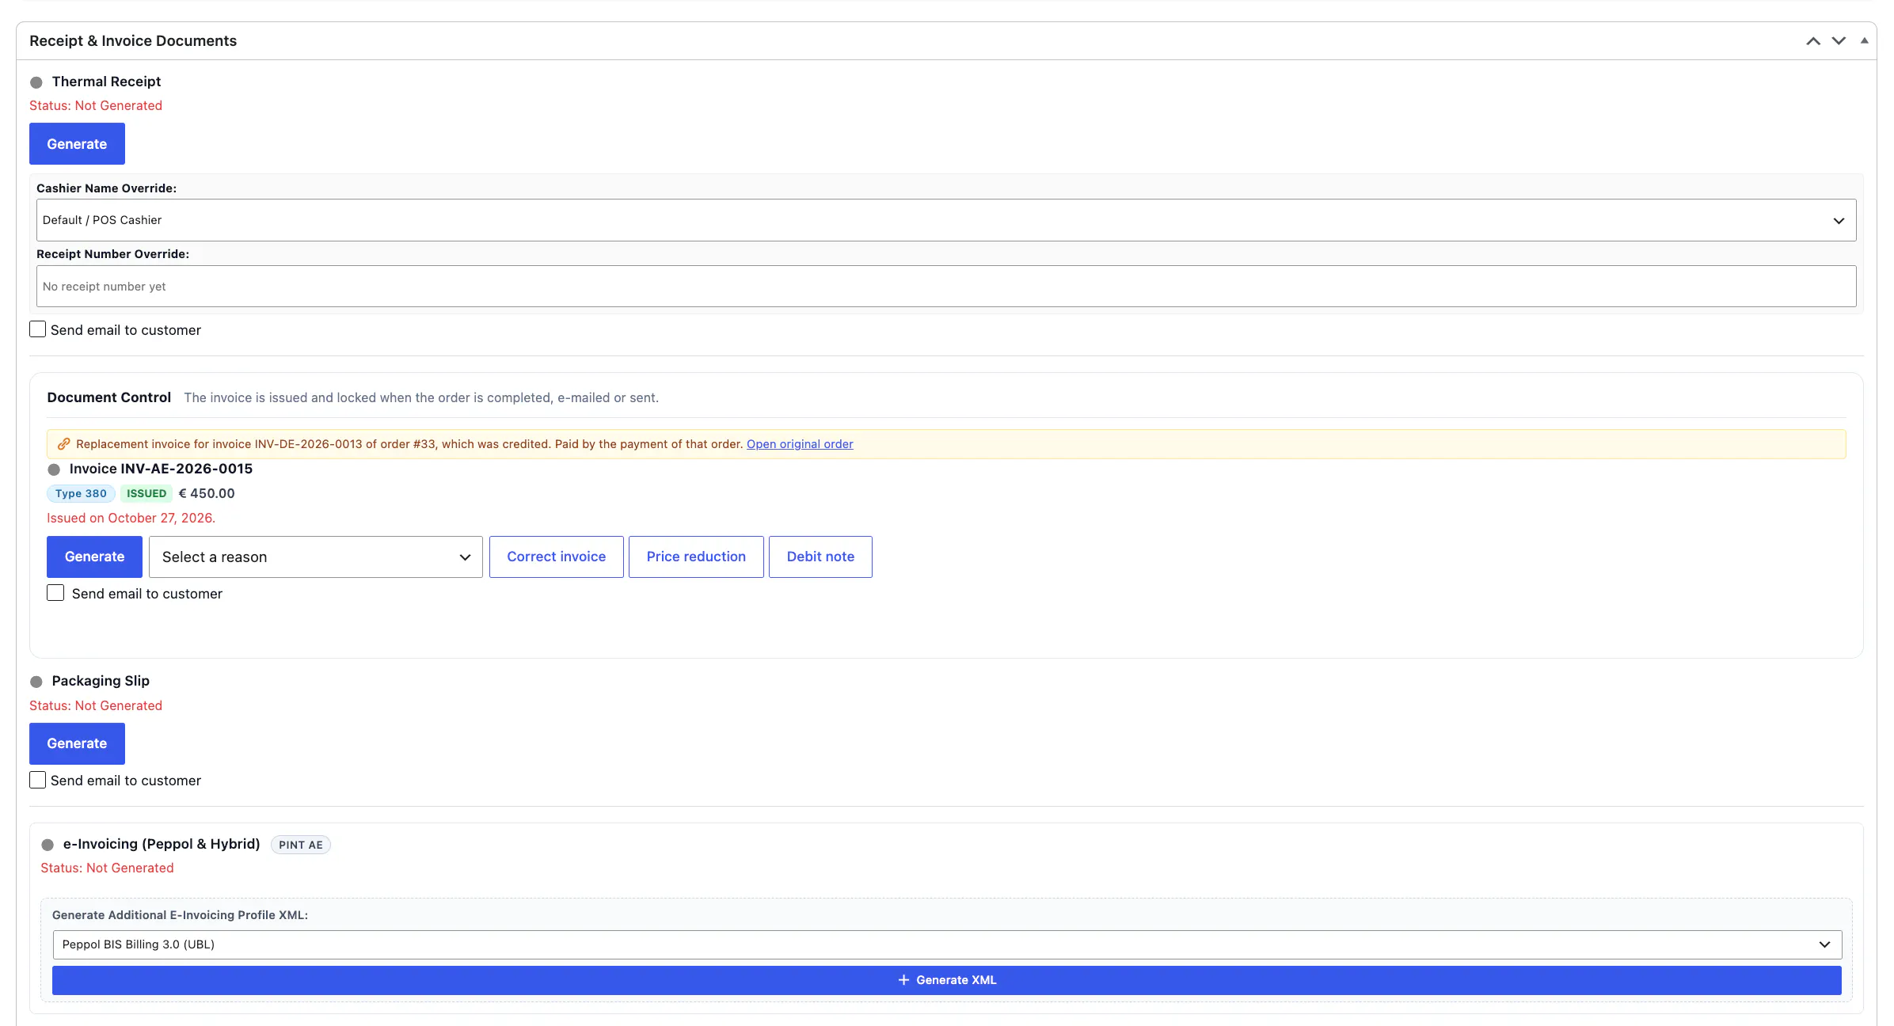
Task: Click the Correct invoice button
Action: coord(557,557)
